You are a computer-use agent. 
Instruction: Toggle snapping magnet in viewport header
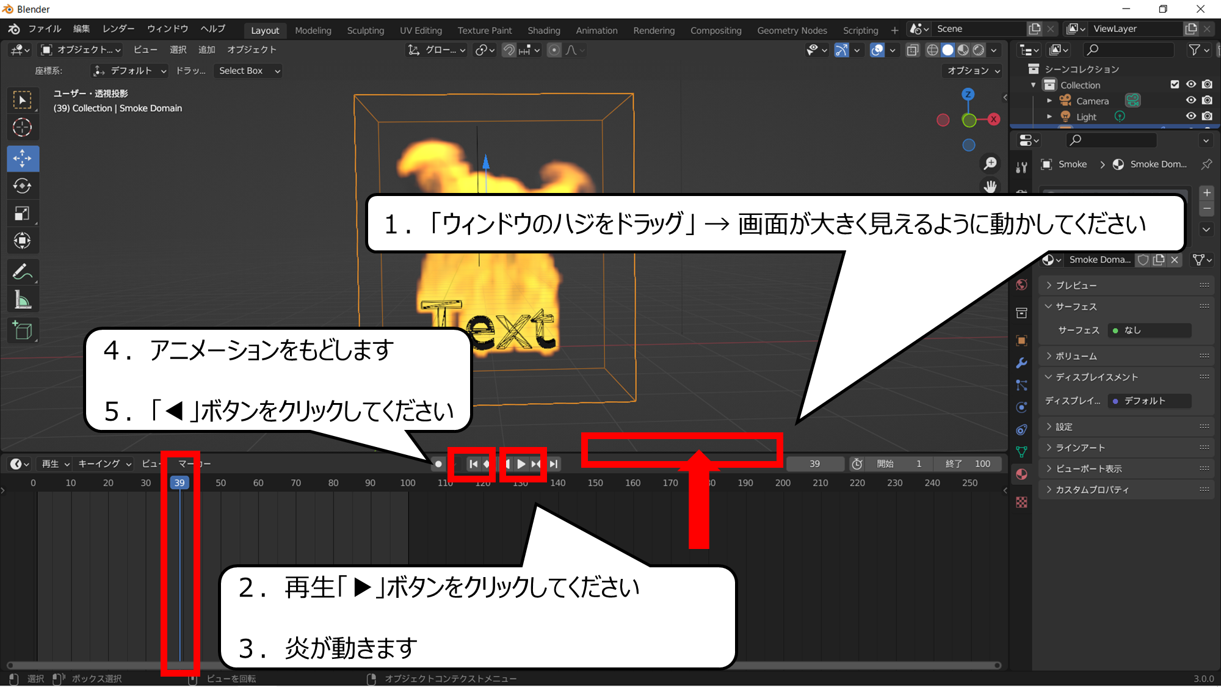509,50
